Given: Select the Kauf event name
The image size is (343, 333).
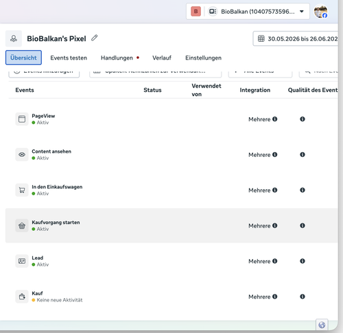Looking at the screenshot, I should 37,293.
